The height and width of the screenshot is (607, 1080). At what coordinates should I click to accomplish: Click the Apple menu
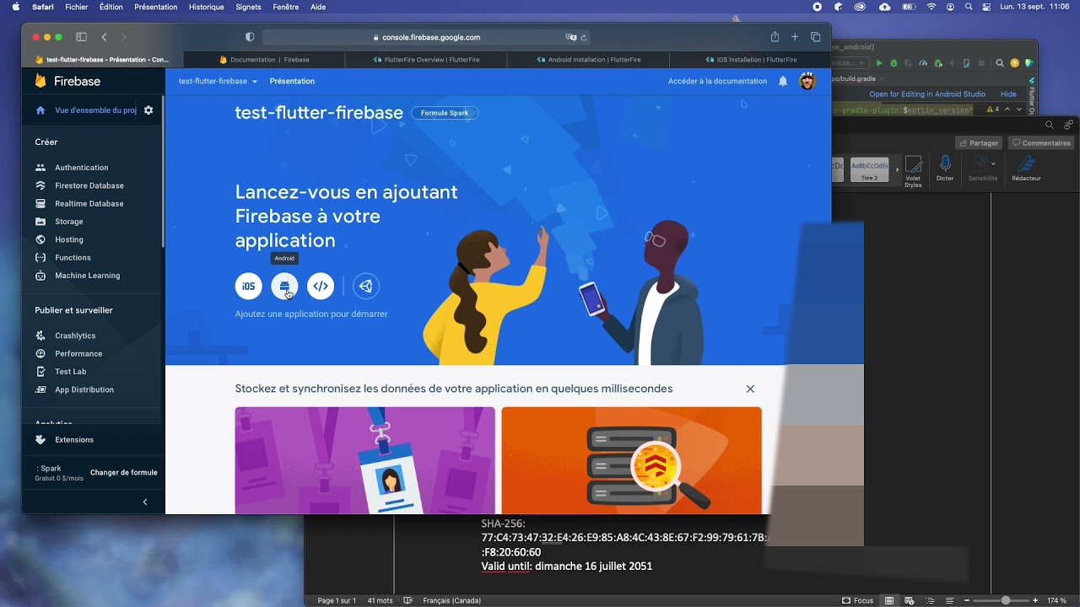pyautogui.click(x=16, y=7)
